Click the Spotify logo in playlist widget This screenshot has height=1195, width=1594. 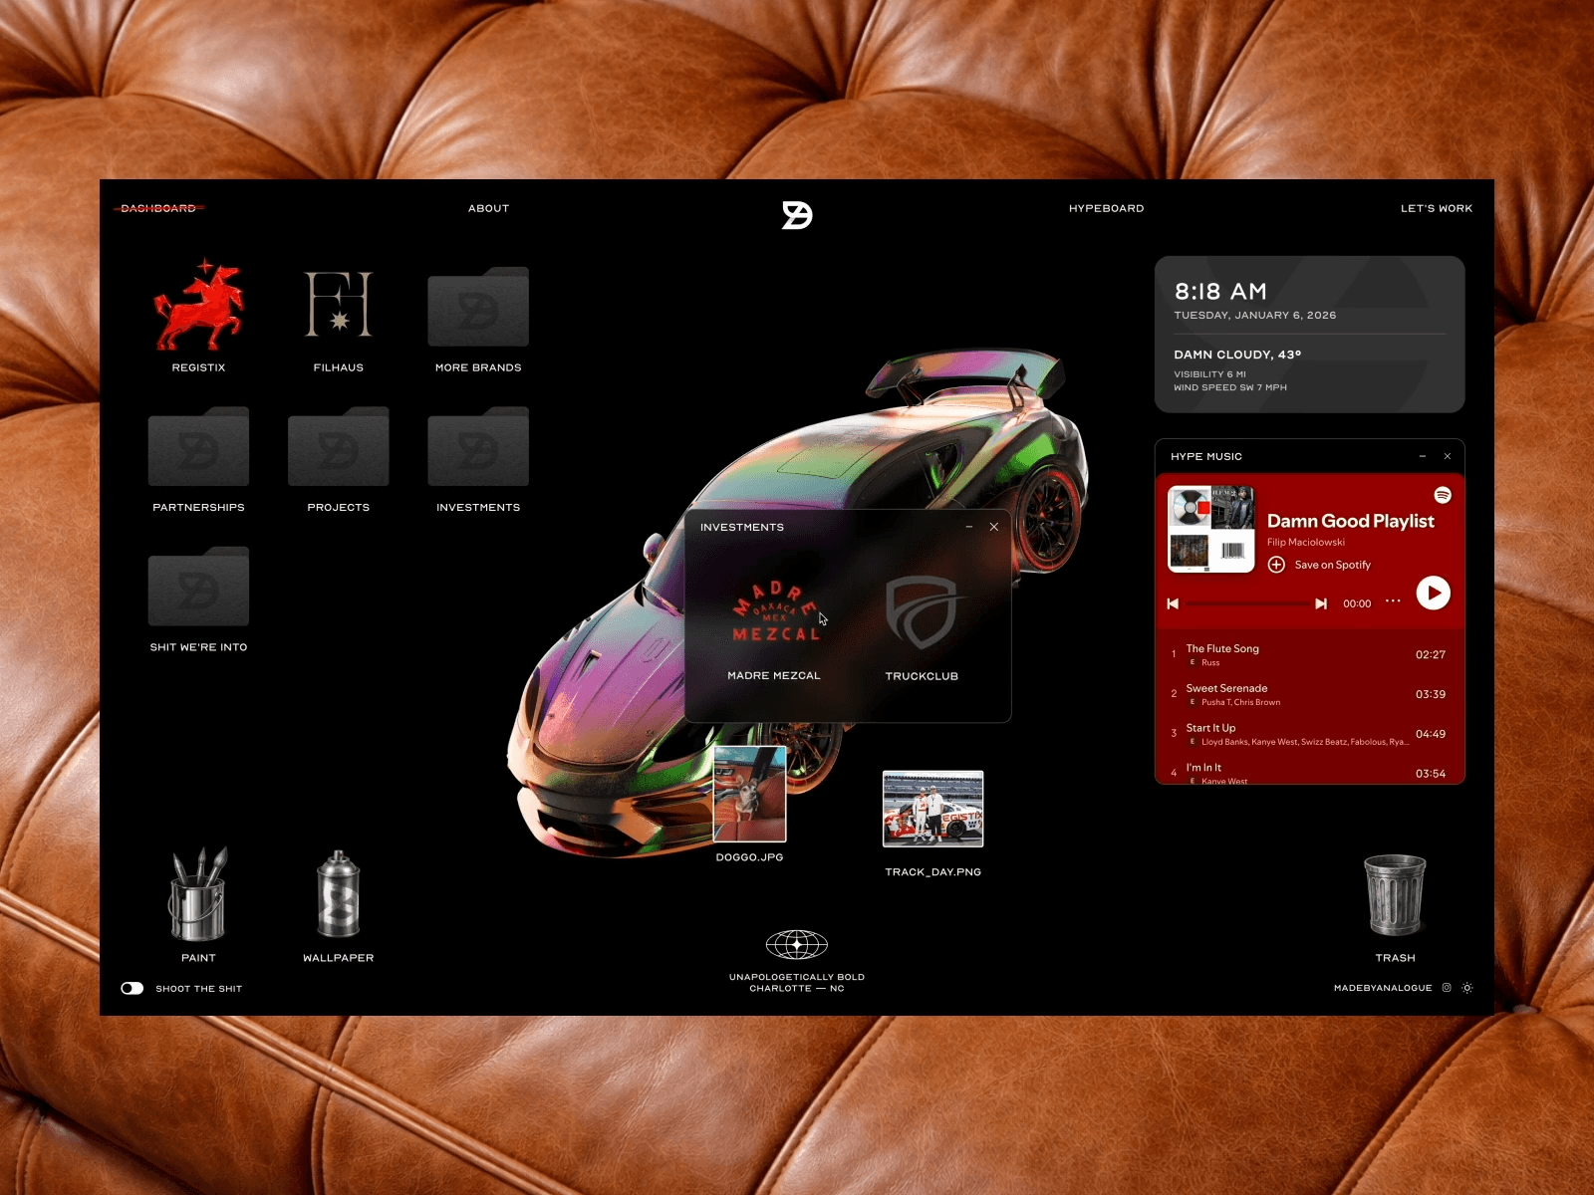pos(1443,495)
